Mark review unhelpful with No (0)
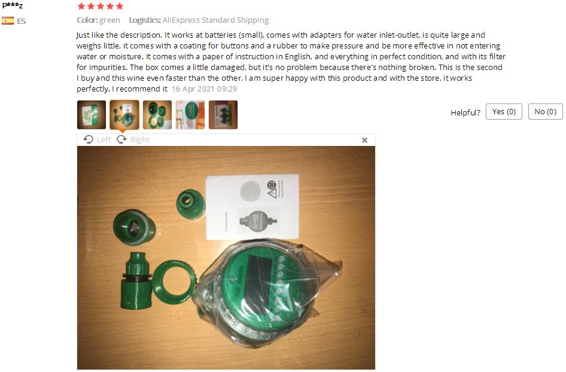The image size is (566, 372). [546, 111]
